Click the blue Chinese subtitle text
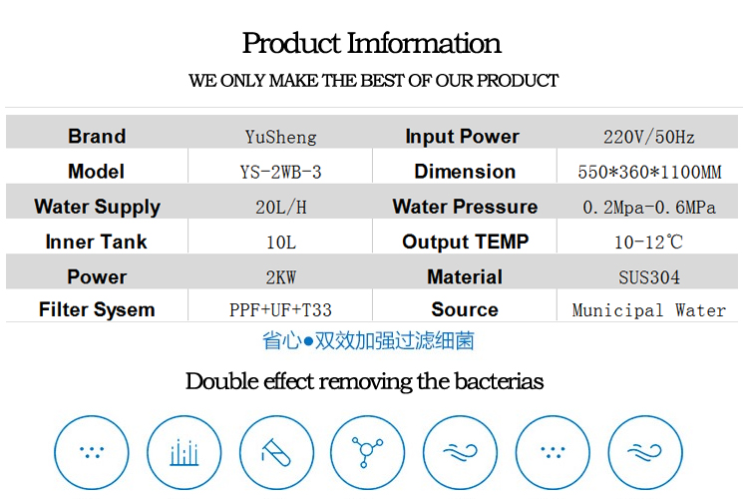This screenshot has width=743, height=499. pos(368,340)
